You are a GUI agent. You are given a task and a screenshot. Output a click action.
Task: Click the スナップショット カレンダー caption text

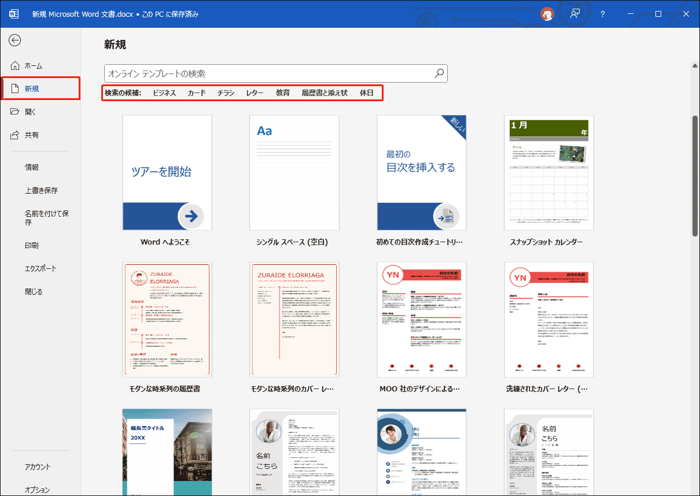pos(547,242)
